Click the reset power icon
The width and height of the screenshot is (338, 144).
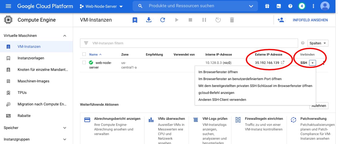click(x=218, y=20)
